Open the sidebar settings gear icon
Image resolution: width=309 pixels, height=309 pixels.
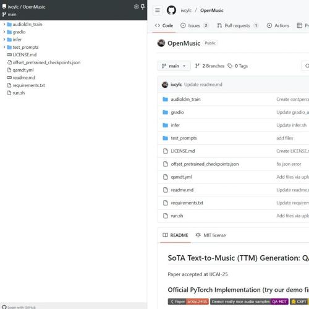[136, 7]
